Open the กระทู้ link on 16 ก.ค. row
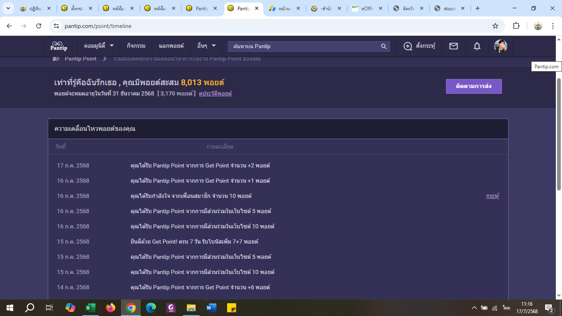The width and height of the screenshot is (562, 316). coord(492,196)
